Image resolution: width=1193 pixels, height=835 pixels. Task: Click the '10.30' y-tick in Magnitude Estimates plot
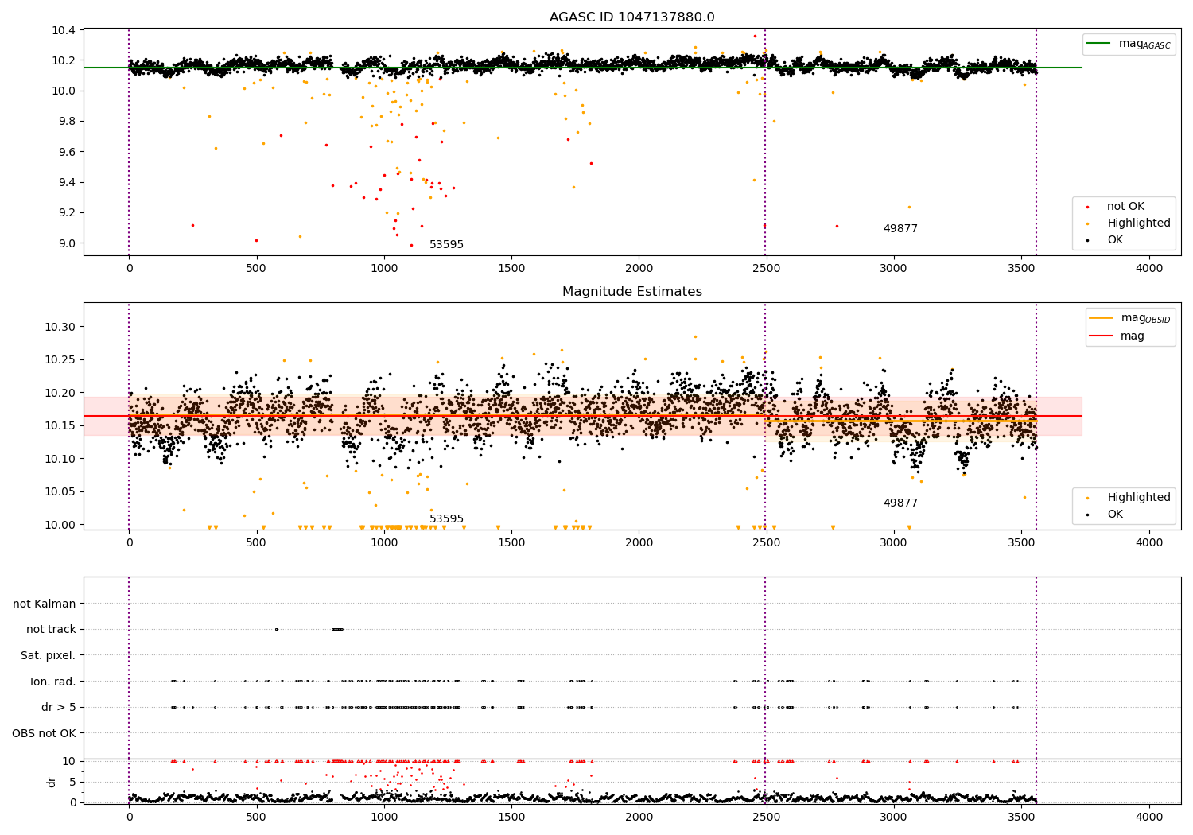[60, 327]
